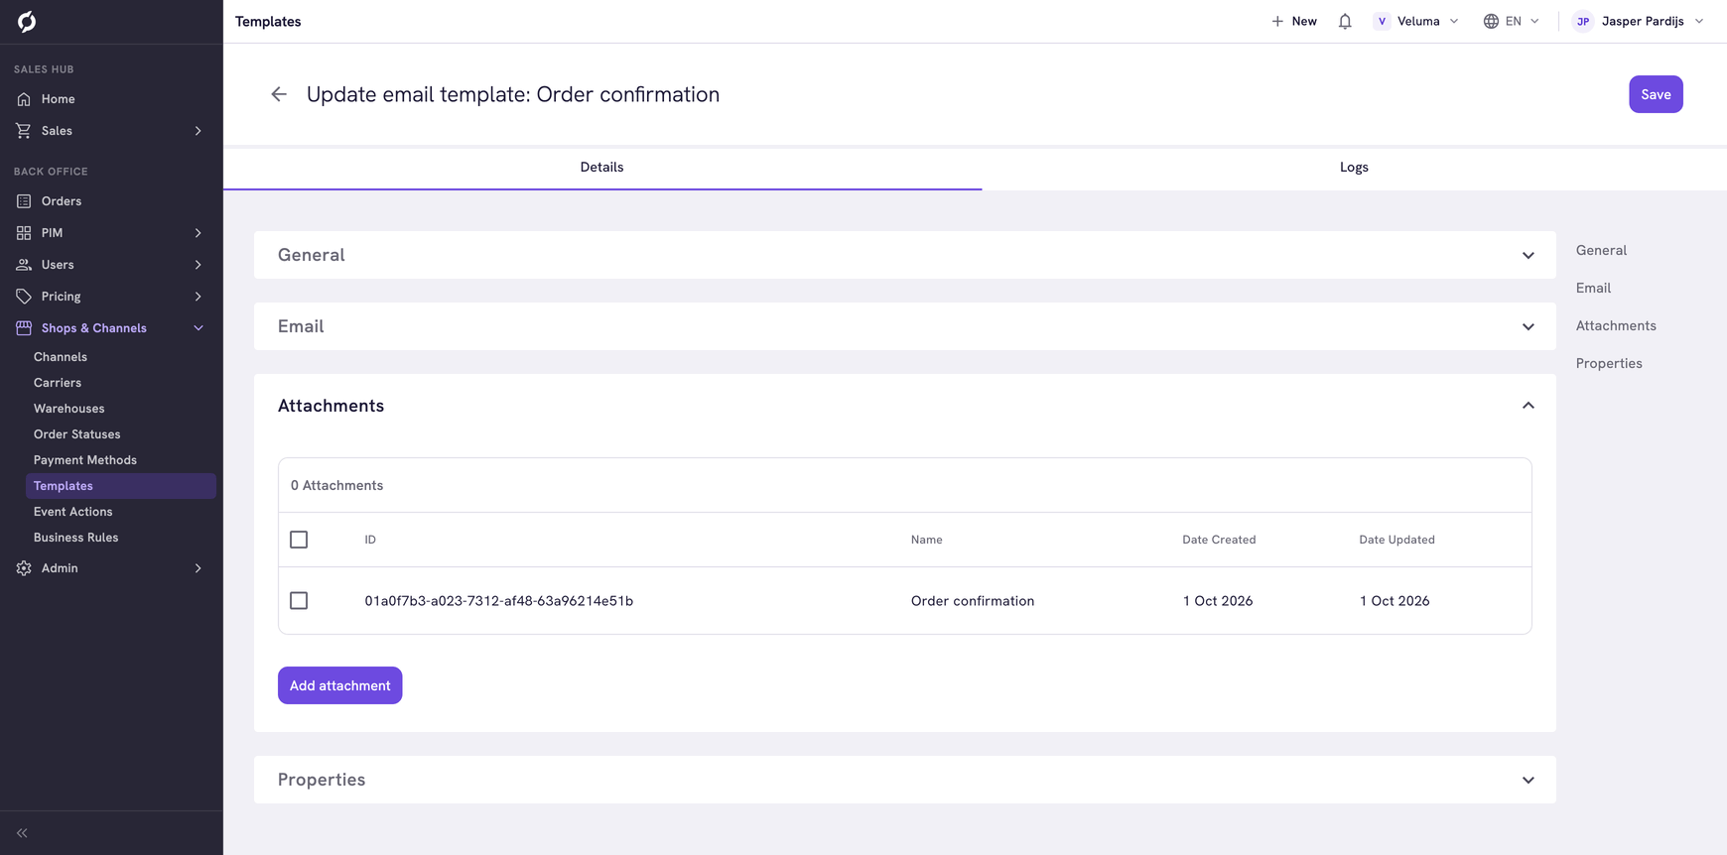This screenshot has height=855, width=1727.
Task: Click the back arrow icon
Action: click(x=279, y=94)
